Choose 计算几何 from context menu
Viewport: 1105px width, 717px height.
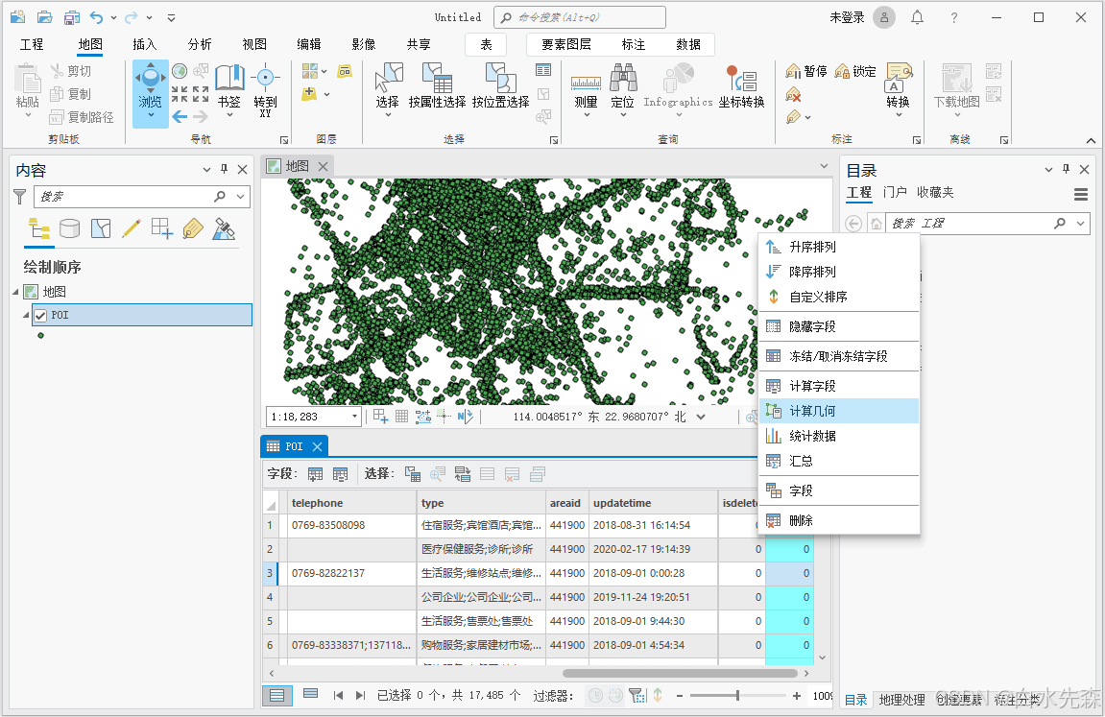click(x=839, y=411)
